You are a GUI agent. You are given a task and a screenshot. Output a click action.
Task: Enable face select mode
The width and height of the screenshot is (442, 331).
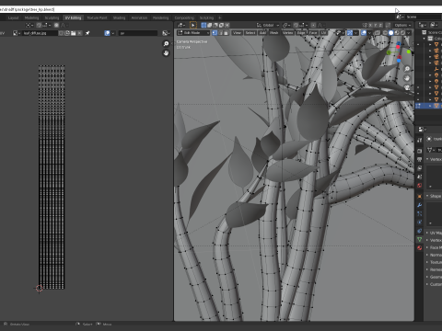[x=227, y=33]
